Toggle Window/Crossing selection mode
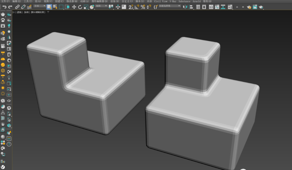This screenshot has height=170, width=292. point(67,7)
